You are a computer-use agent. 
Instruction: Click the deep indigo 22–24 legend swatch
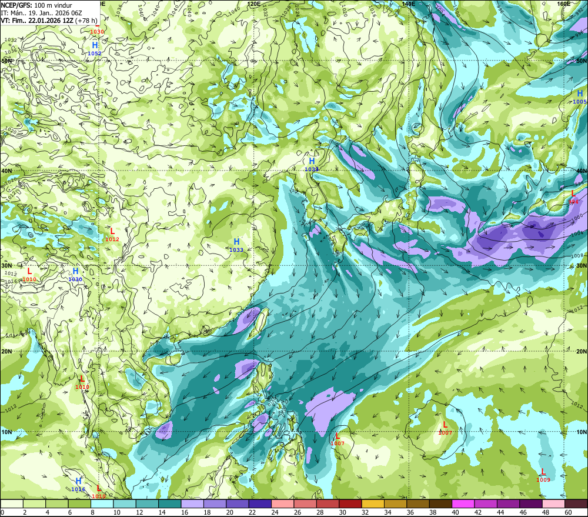(260, 503)
